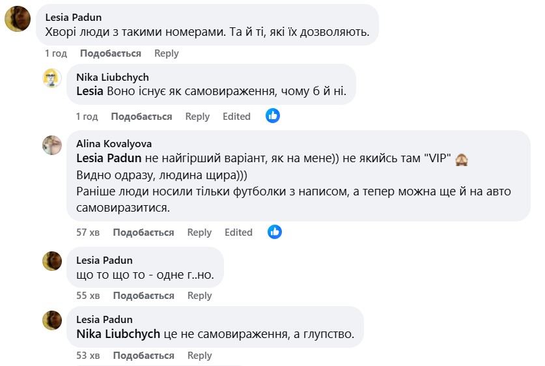
Task: Toggle Подобається on Alina Kovalyova's comment
Action: [x=143, y=232]
